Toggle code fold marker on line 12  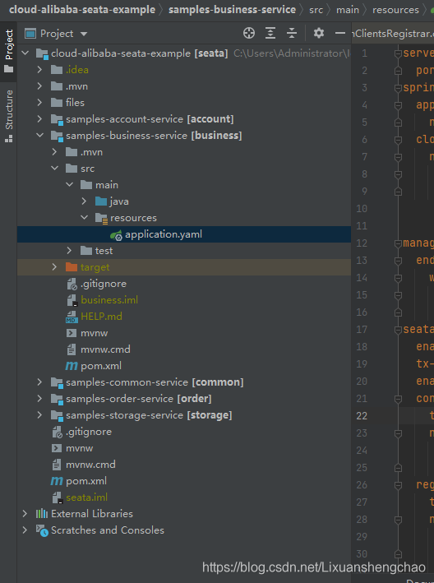[x=398, y=243]
